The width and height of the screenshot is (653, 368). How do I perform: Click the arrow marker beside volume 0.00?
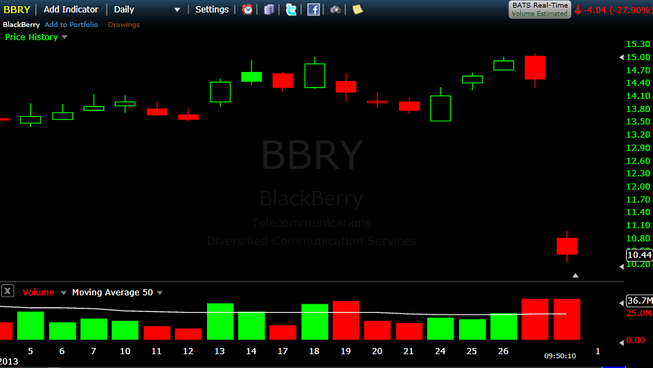pyautogui.click(x=622, y=342)
